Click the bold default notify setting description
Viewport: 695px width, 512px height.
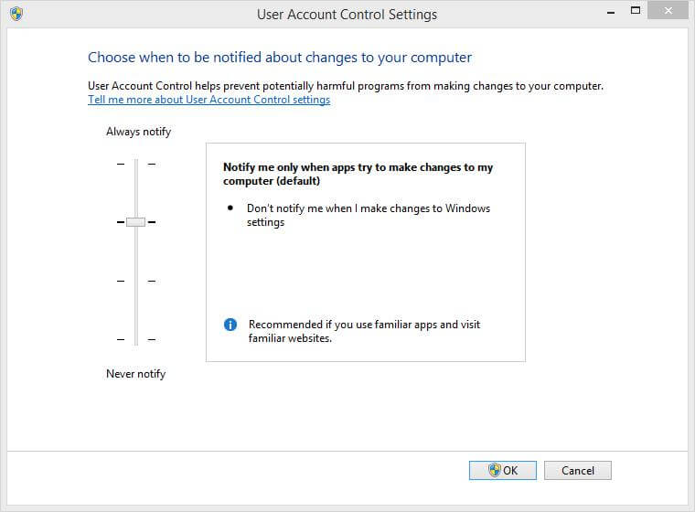358,174
